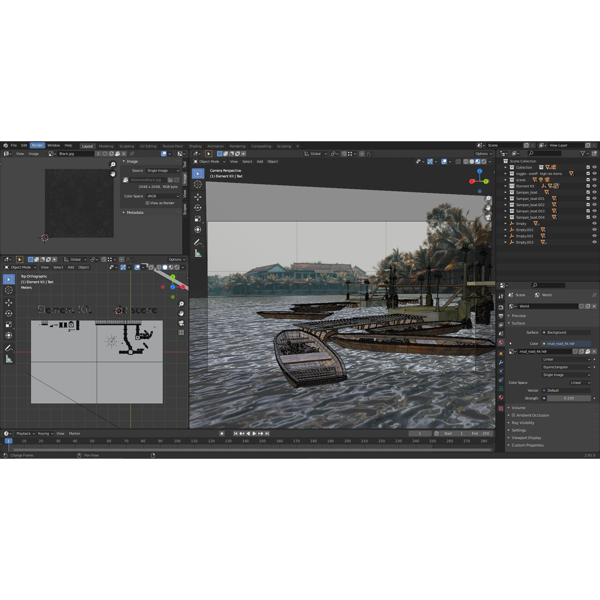Select the Rotate tool in main viewport
Viewport: 600px width, 600px height.
tap(198, 208)
